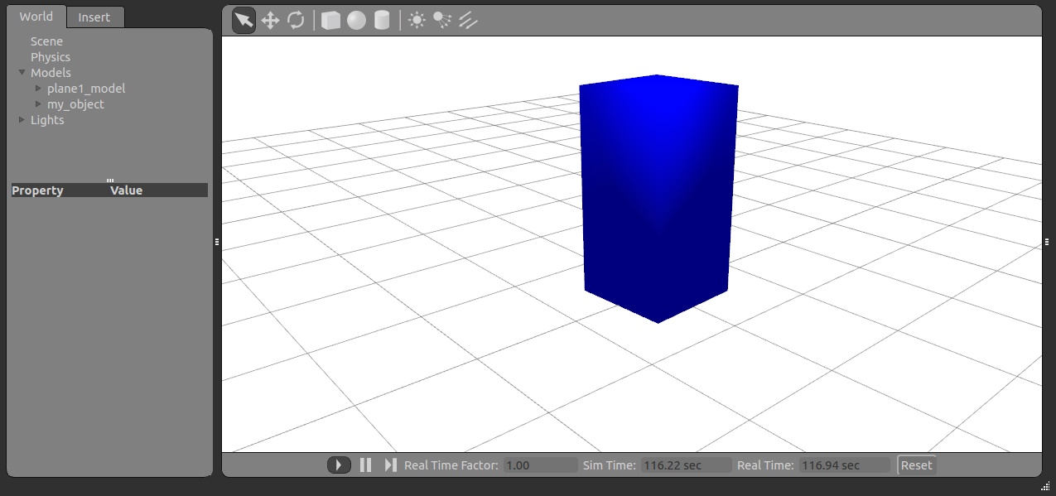This screenshot has height=496, width=1056.
Task: Add a point light to the scene
Action: (x=417, y=21)
